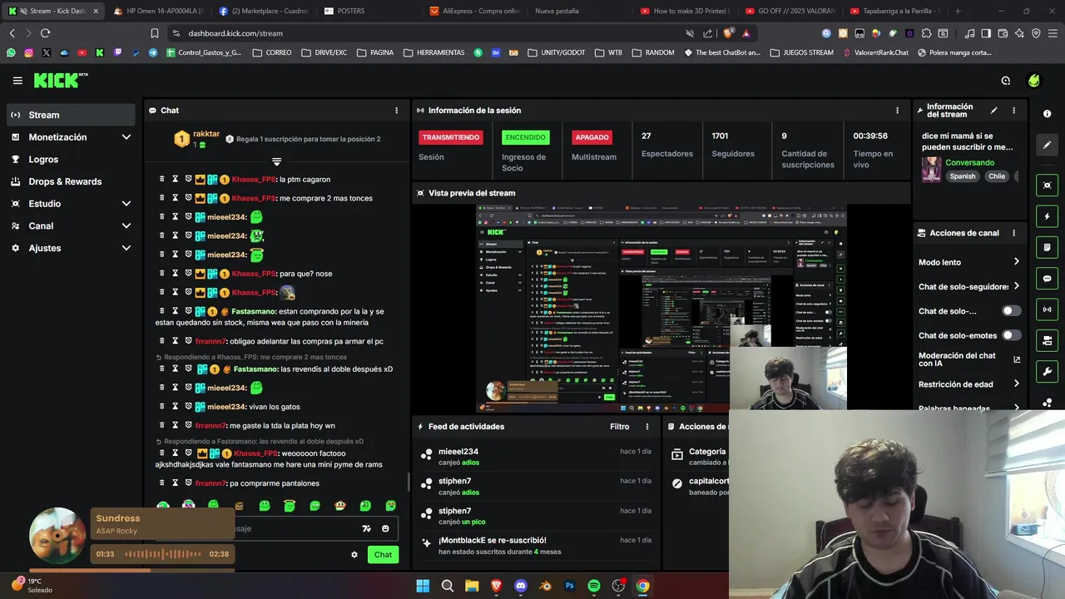Image resolution: width=1065 pixels, height=599 pixels.
Task: Open Windows Start menu
Action: 423,586
